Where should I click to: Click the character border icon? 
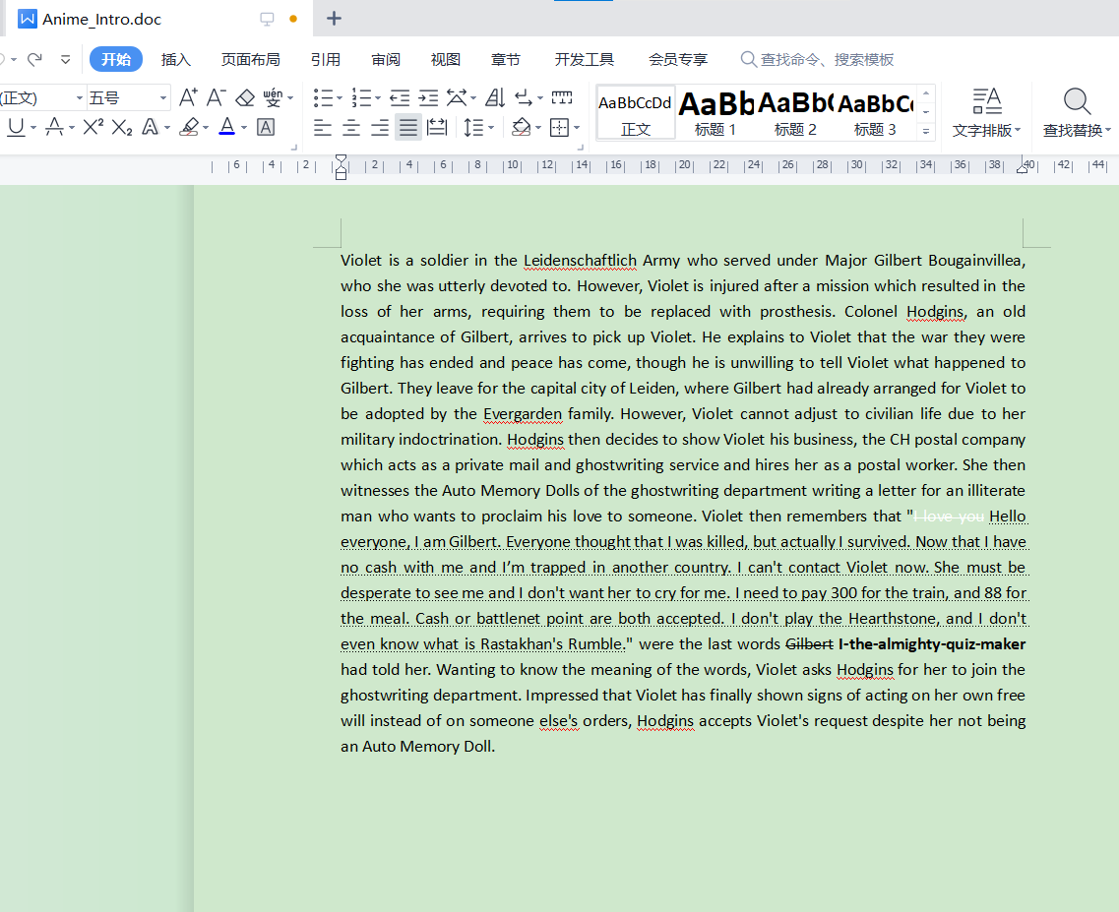[265, 127]
